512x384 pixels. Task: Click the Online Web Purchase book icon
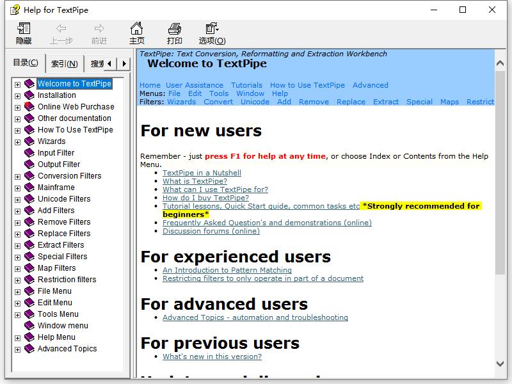click(29, 107)
